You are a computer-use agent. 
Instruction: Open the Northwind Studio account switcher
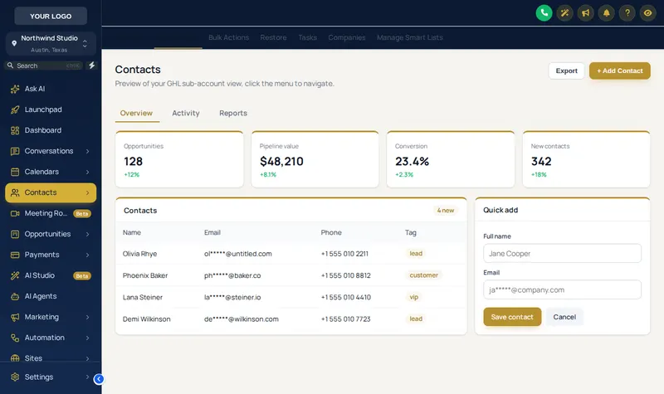(51, 44)
